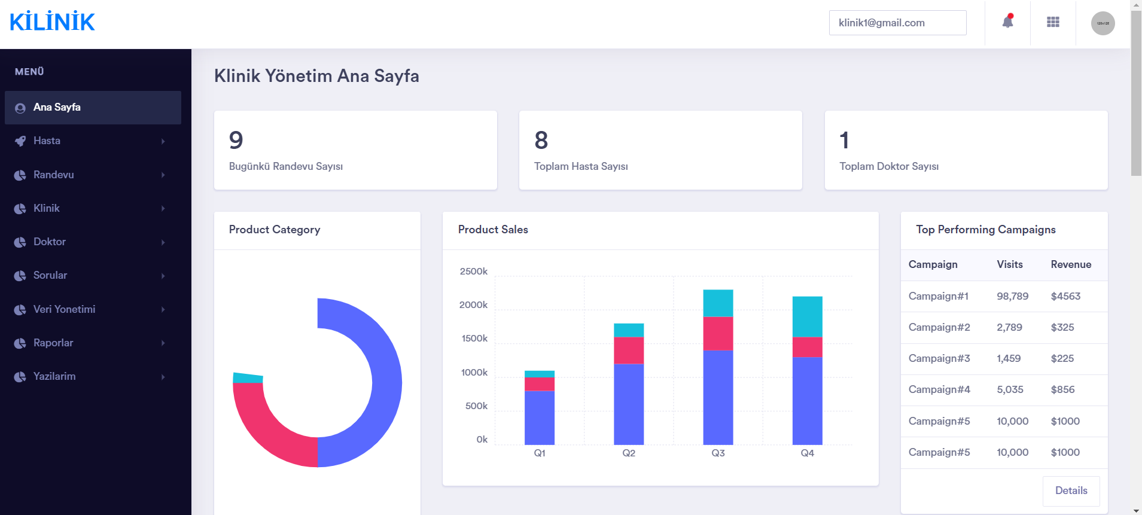1142x515 pixels.
Task: Click the Veri Yonetimi pie icon
Action: 20,310
